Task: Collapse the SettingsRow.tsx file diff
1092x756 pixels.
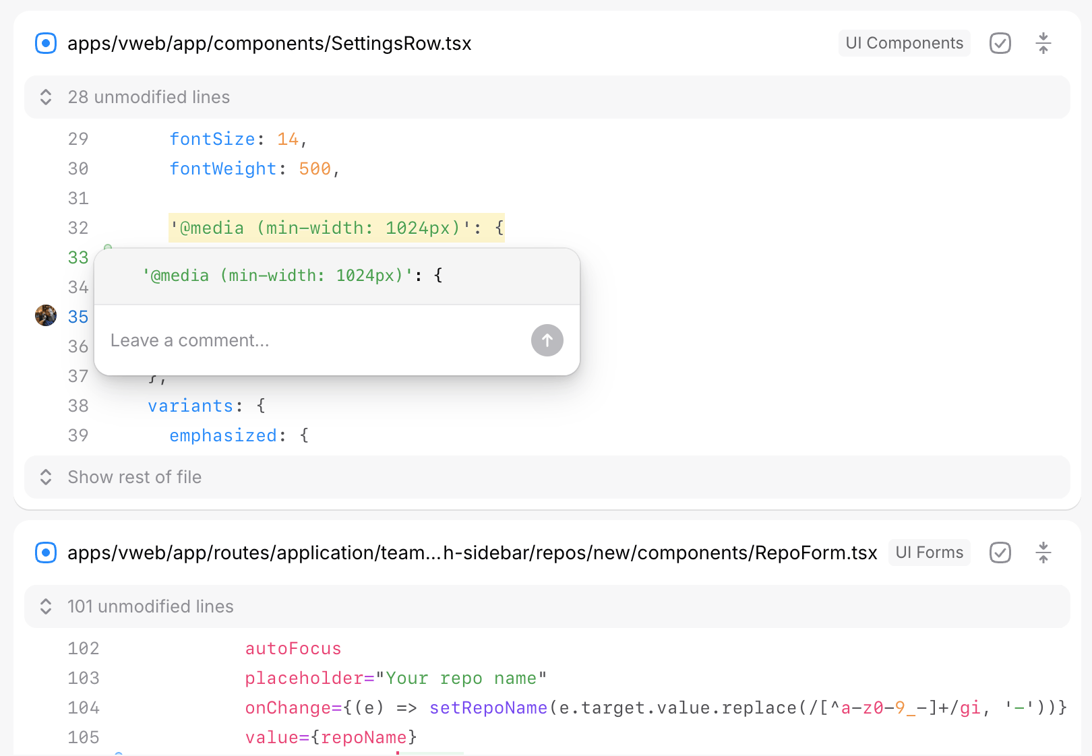Action: pos(1043,44)
